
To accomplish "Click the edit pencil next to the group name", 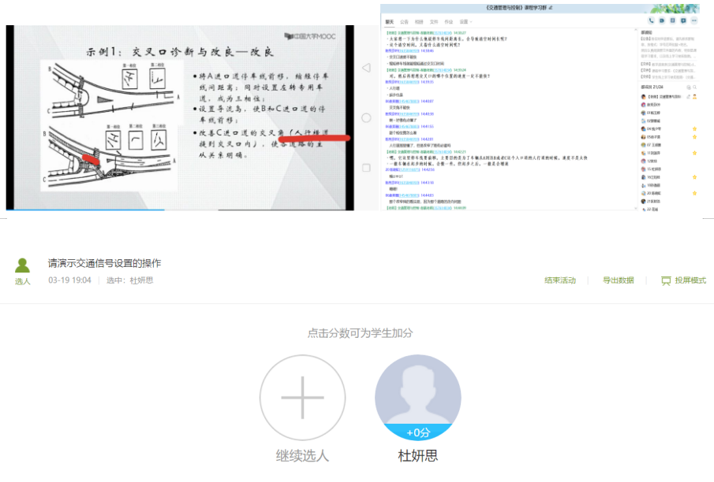I will click(550, 8).
